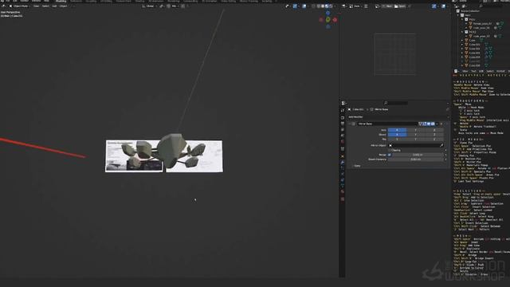The image size is (510, 287).
Task: Switch viewport to solid shading
Action: click(x=323, y=6)
